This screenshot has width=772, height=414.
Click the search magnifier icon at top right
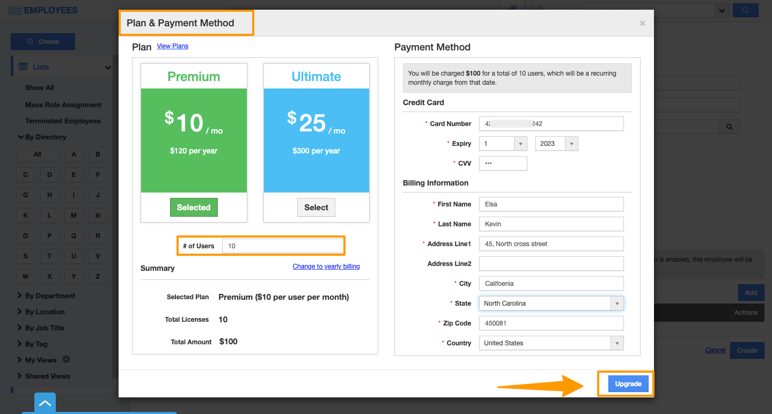[x=745, y=10]
